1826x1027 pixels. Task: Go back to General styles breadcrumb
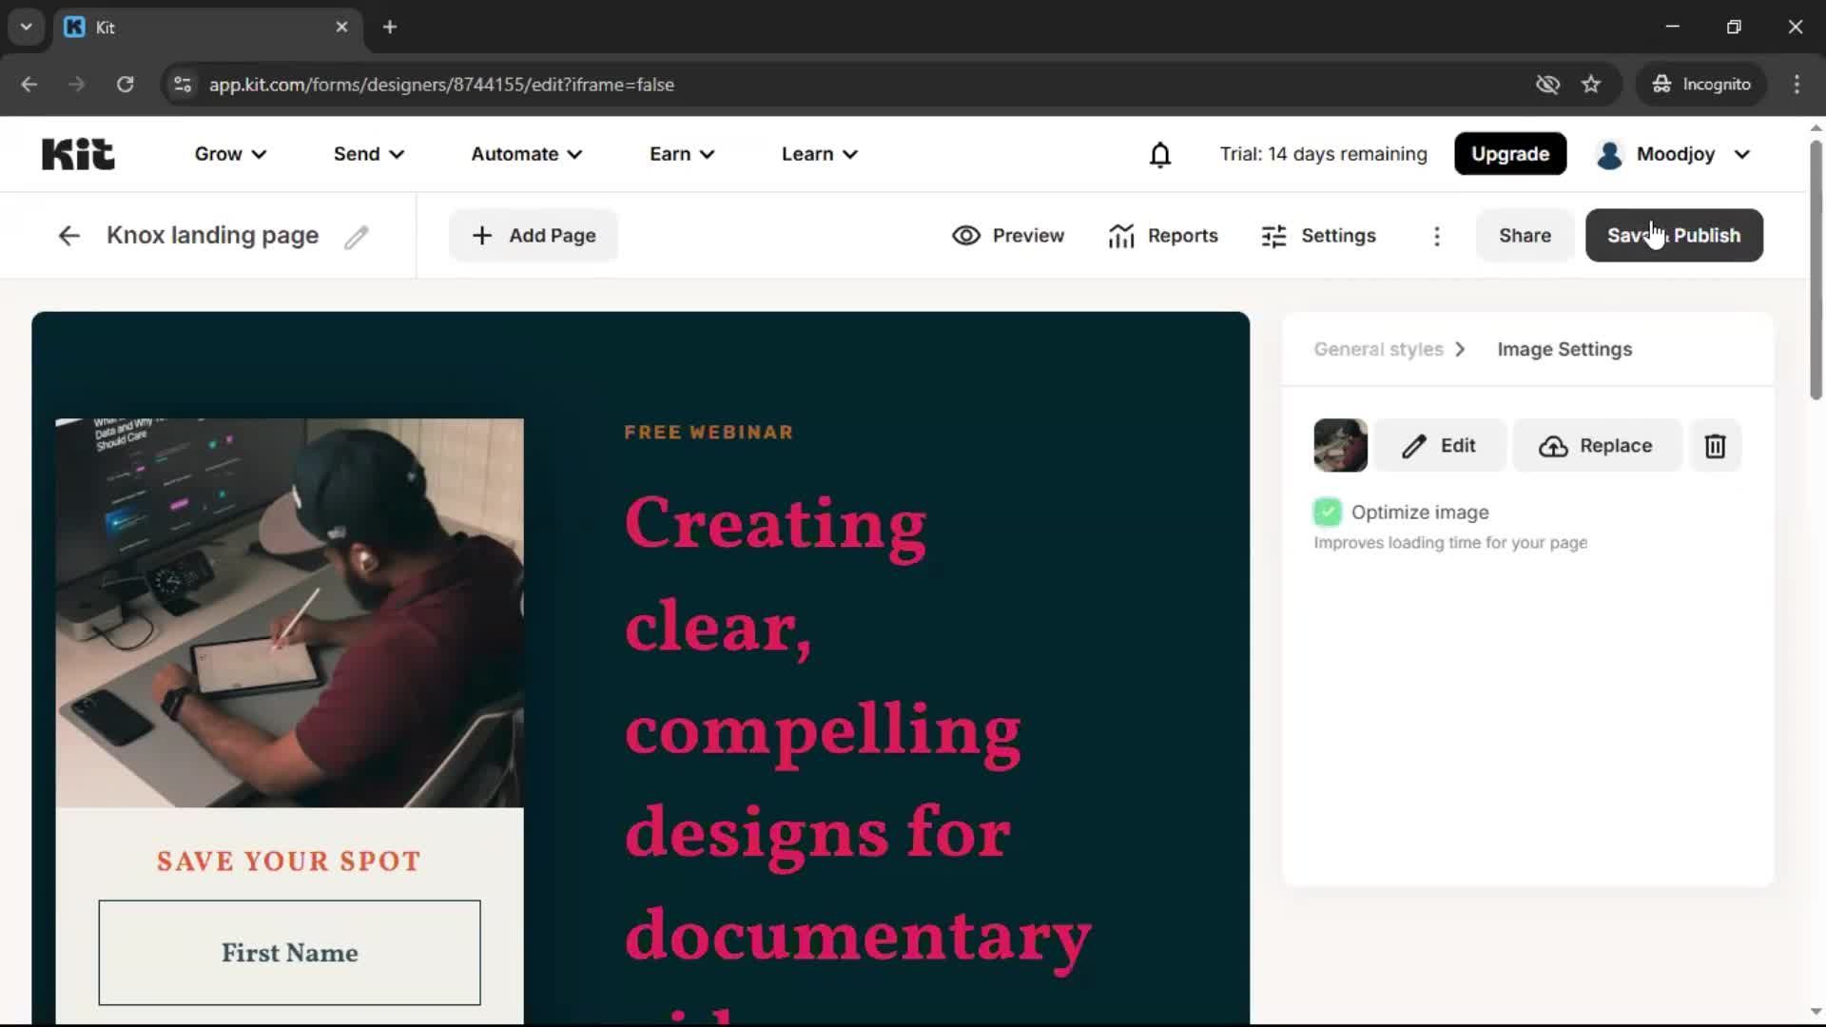pos(1377,349)
